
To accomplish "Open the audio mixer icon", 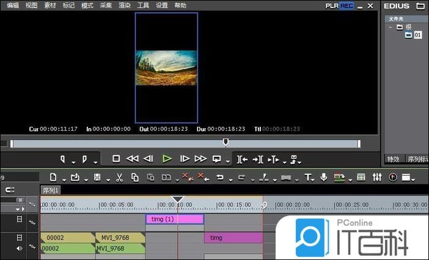I will pyautogui.click(x=377, y=177).
